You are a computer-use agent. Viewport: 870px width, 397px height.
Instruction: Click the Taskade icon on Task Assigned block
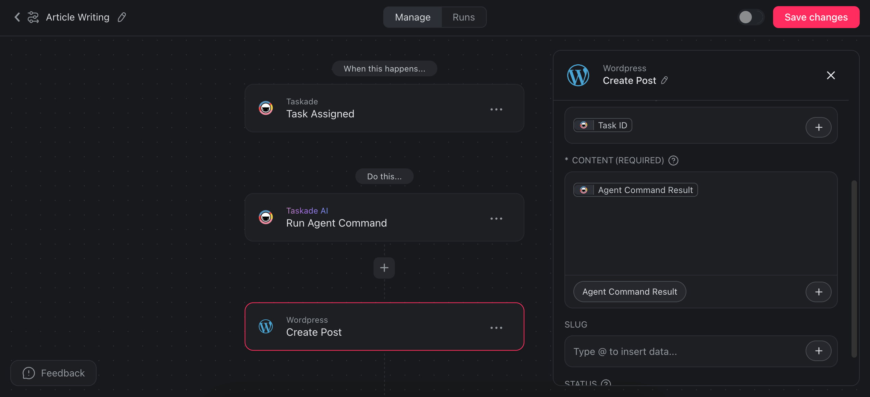266,108
